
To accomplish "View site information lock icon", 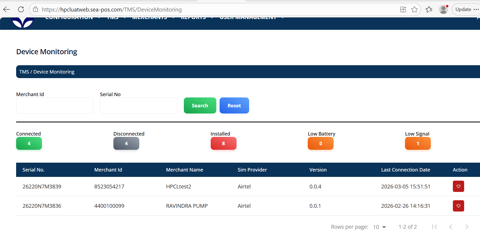I will [x=35, y=9].
